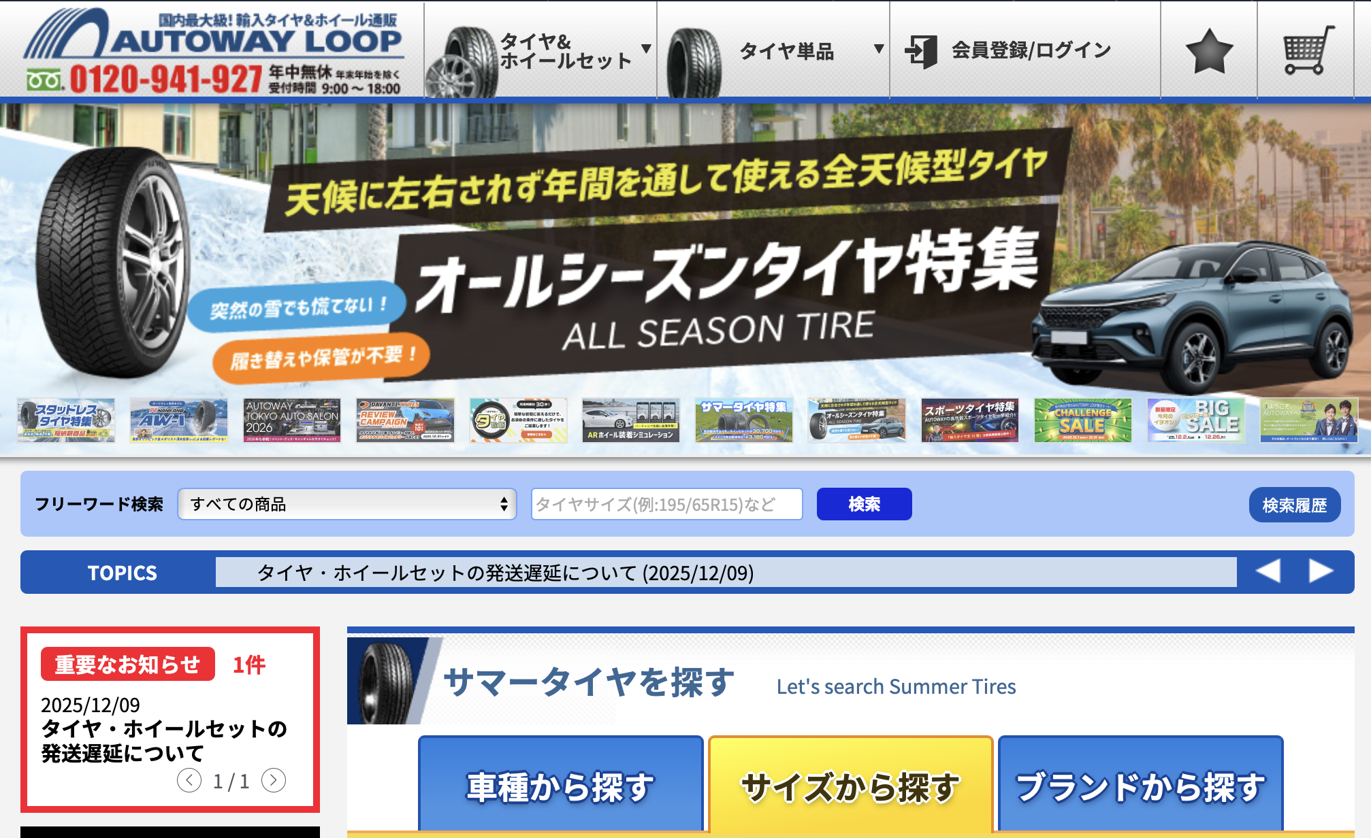Expand タイヤ単品 dropdown menu
Viewport: 1371px width, 838px height.
(x=787, y=51)
